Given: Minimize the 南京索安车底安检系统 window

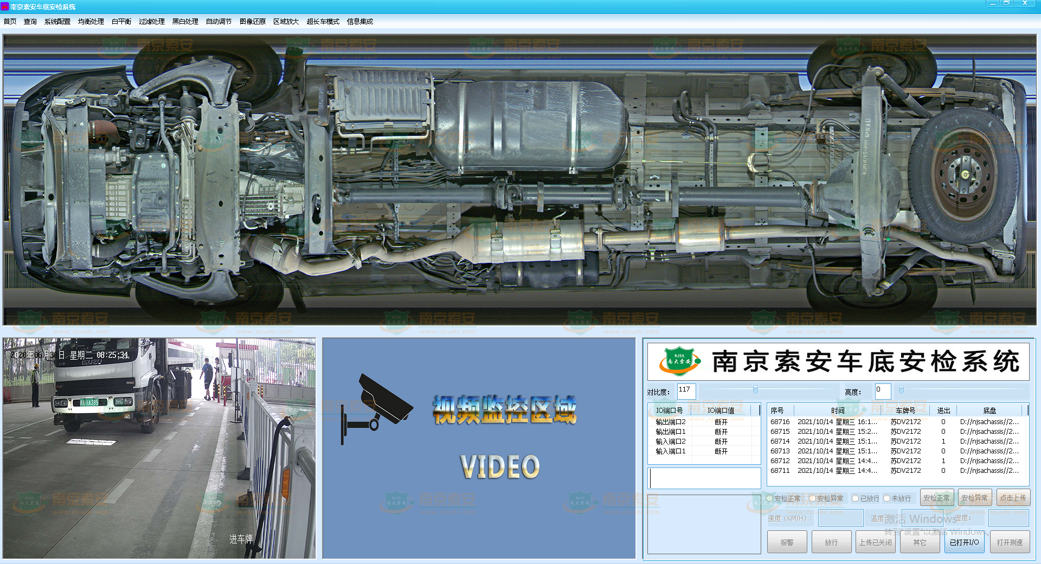Looking at the screenshot, I should [993, 3].
